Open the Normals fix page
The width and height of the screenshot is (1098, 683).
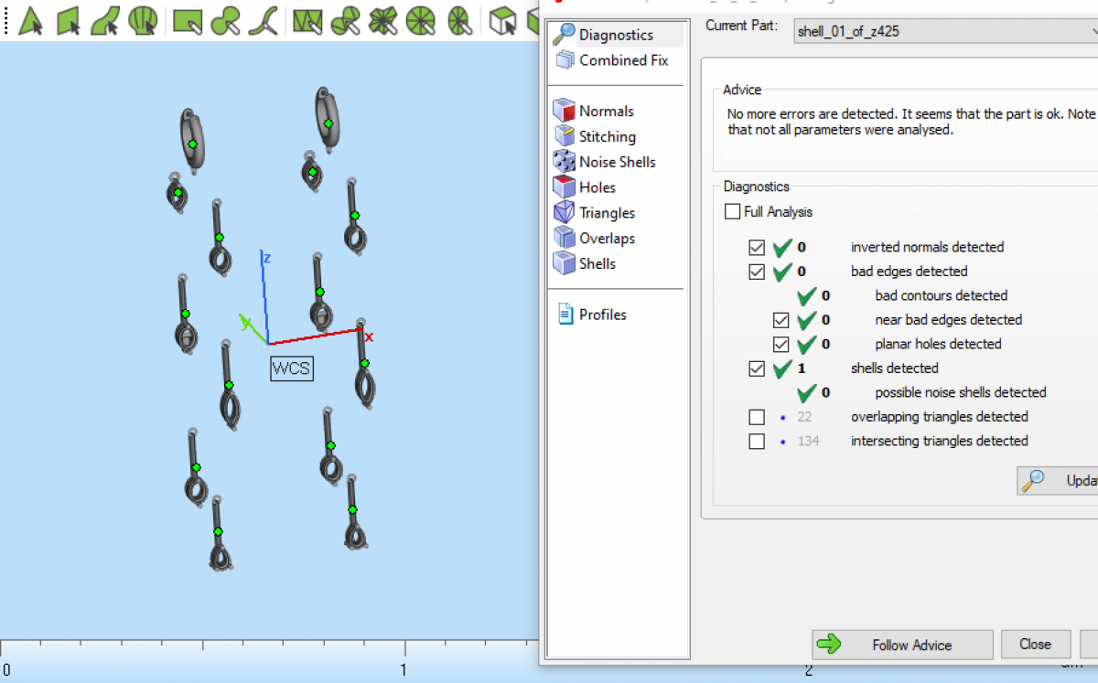[x=606, y=111]
